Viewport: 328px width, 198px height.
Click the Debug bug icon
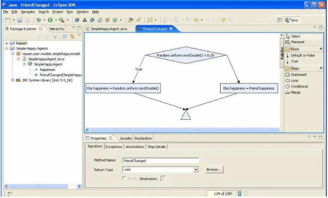[x=39, y=20]
